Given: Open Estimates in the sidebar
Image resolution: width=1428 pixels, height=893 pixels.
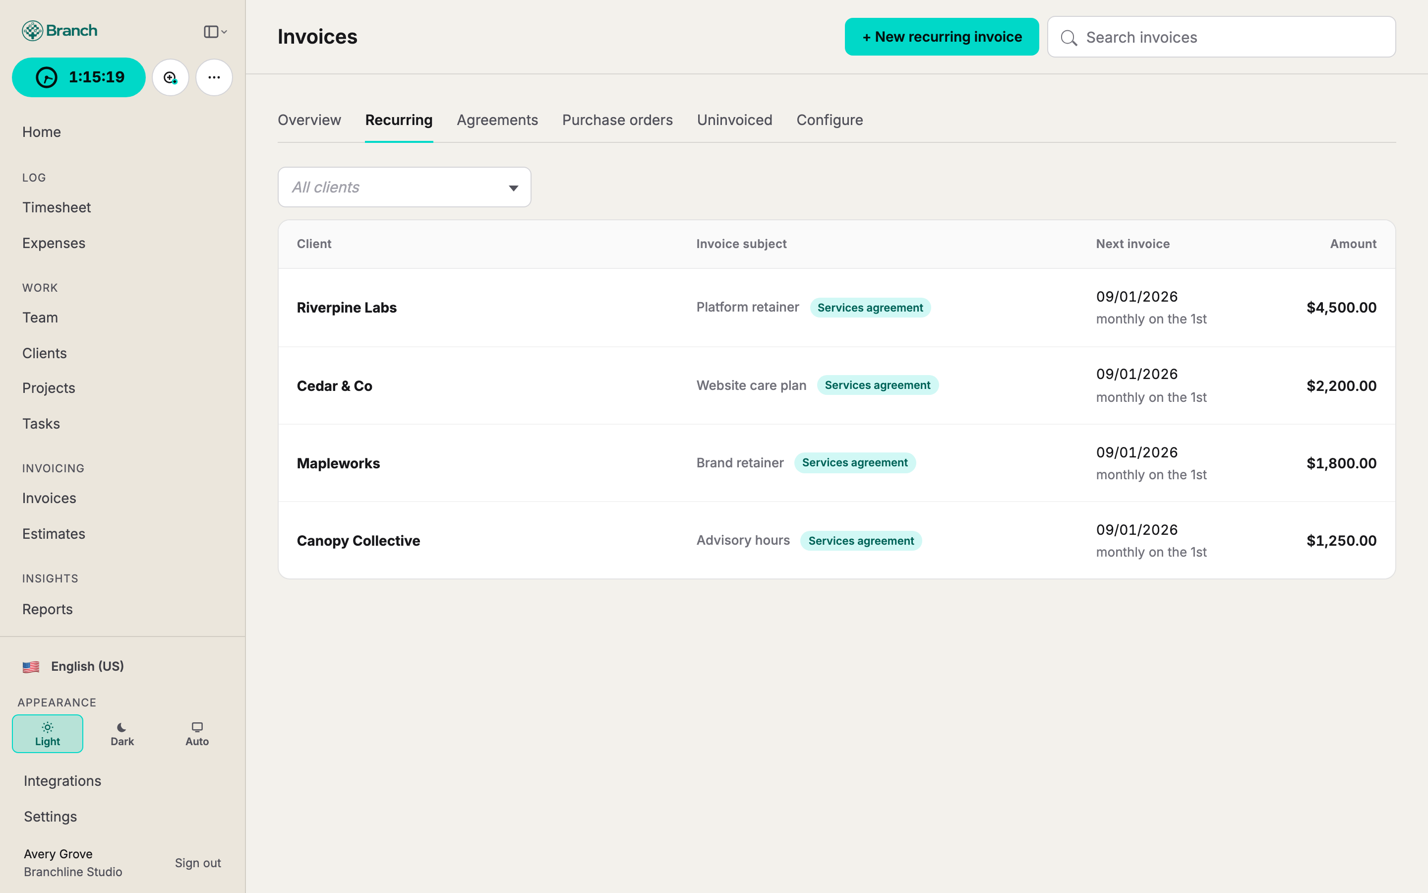Looking at the screenshot, I should point(54,533).
